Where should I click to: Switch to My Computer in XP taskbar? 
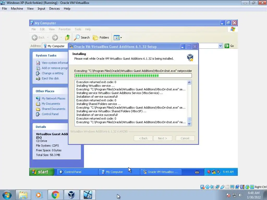[x=119, y=172]
